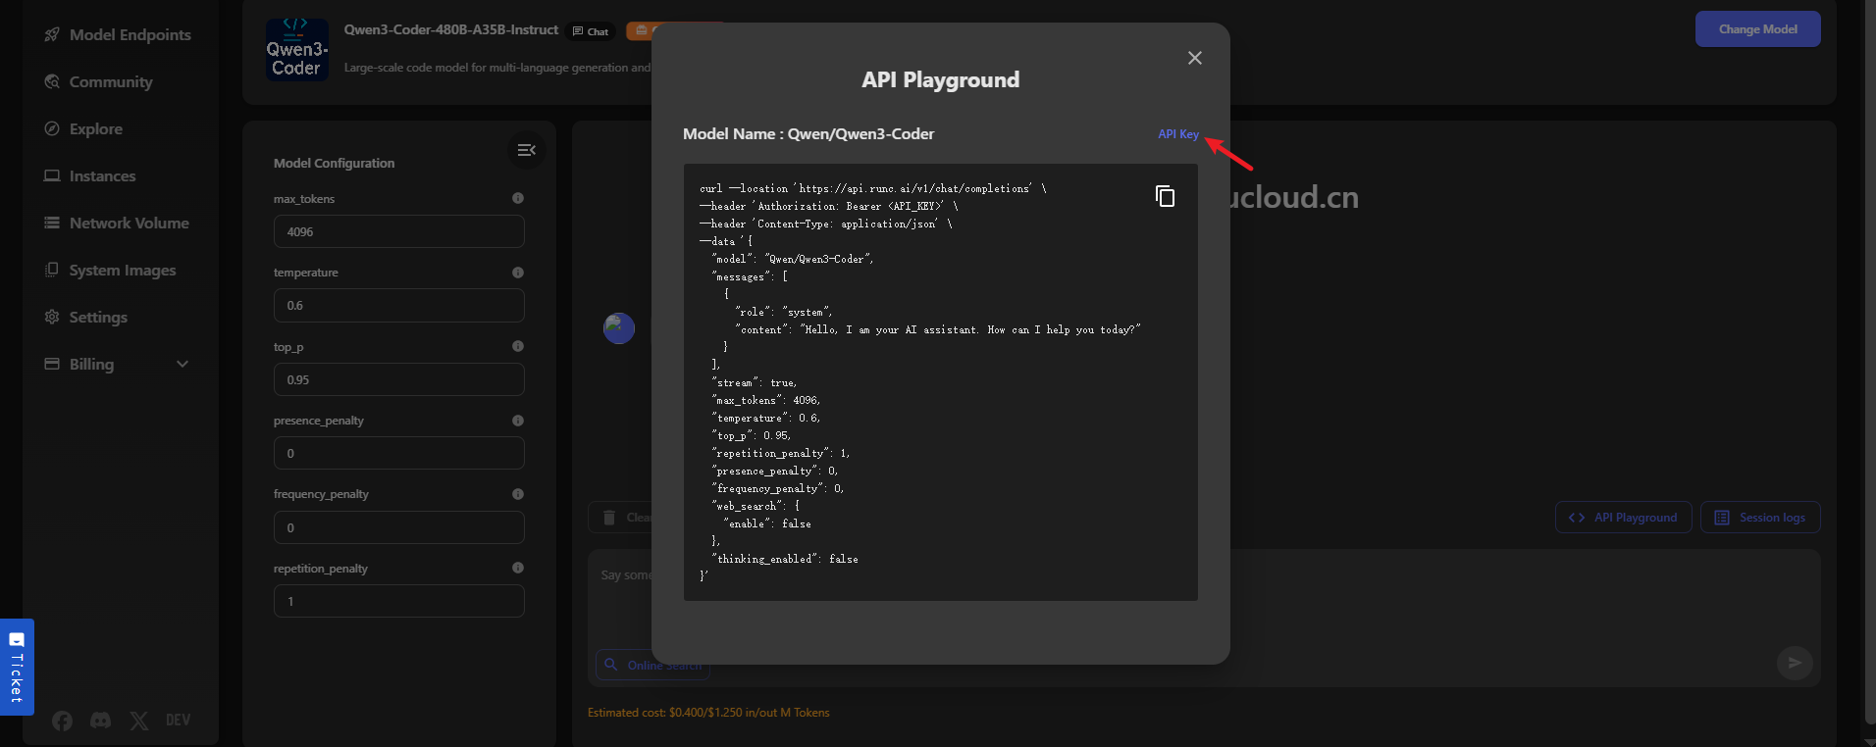The image size is (1876, 747).
Task: Click the Instances laptop icon
Action: [x=52, y=175]
